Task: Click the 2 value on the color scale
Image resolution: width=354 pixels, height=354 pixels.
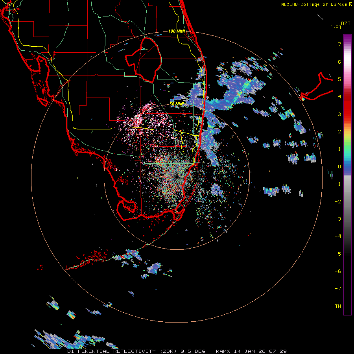Action: [x=339, y=131]
